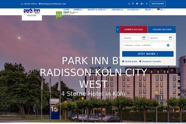Open the Instagram social icon
Screen dimensions: 186x124
129,4
